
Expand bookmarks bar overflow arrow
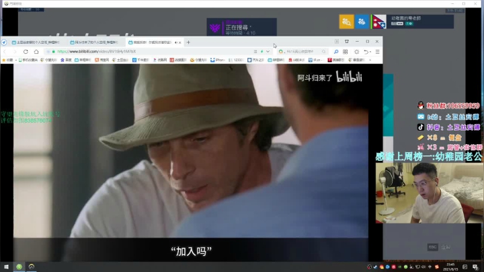point(370,60)
